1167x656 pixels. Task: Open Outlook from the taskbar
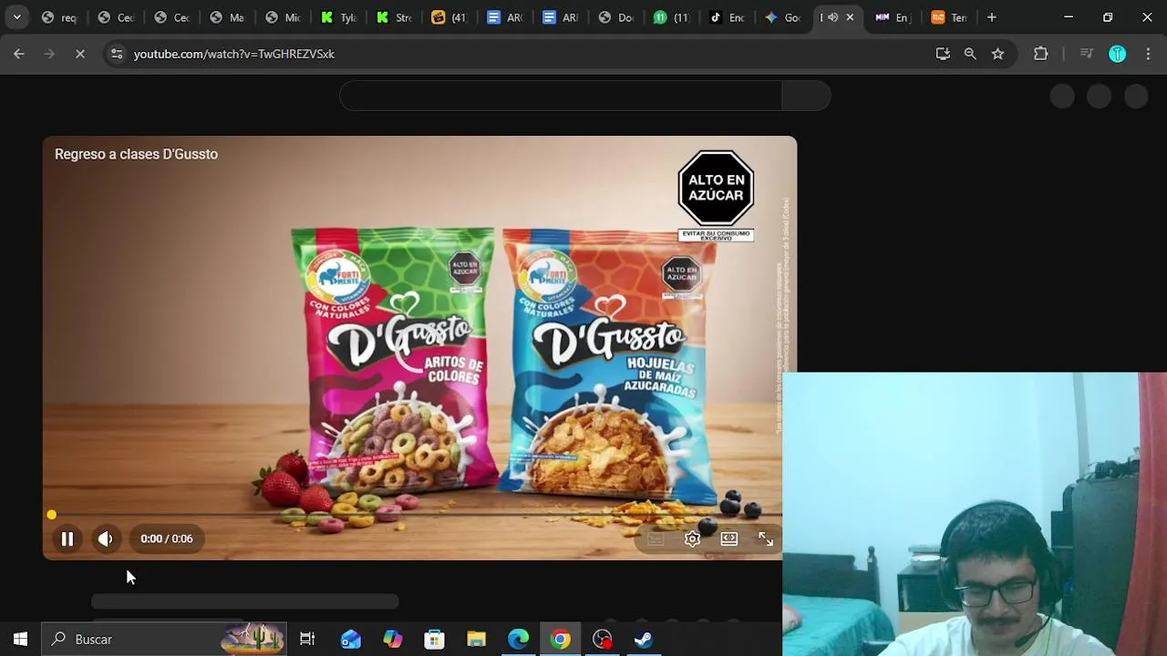[350, 640]
